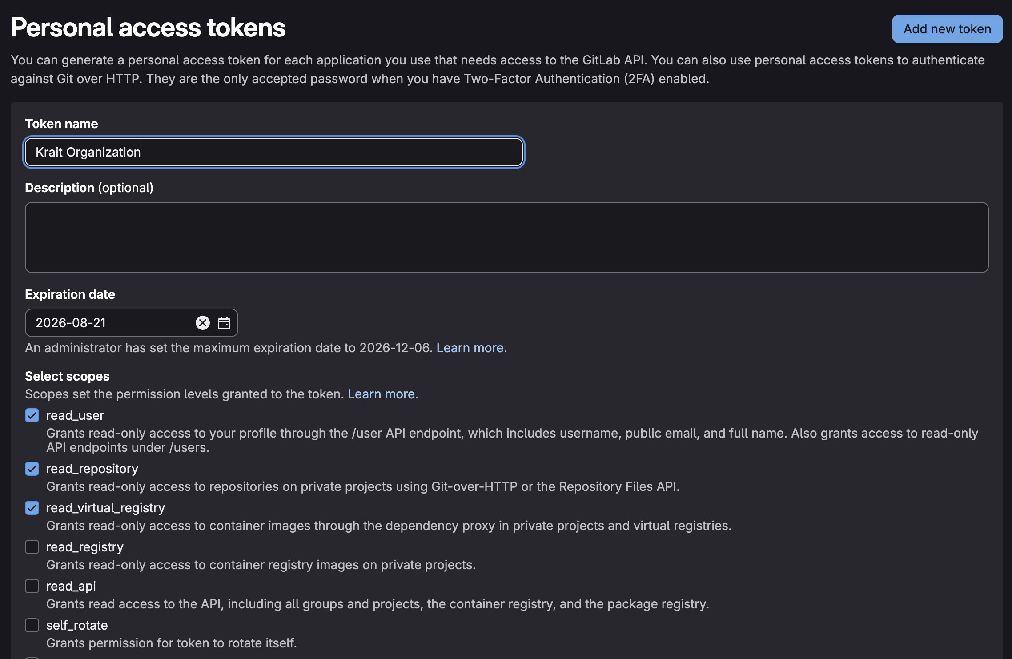The image size is (1012, 659).
Task: Place cursor after Krait Organization text
Action: coord(141,152)
